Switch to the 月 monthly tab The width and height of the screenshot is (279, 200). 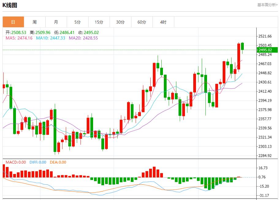[x=56, y=22]
